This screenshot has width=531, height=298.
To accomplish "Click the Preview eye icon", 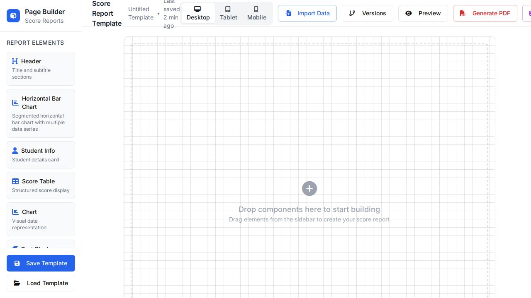I will coord(409,13).
